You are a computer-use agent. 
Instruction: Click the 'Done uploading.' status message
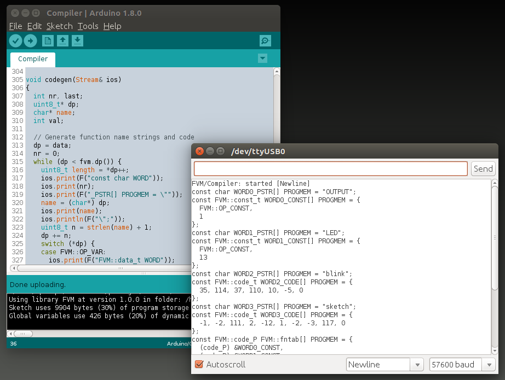pos(38,285)
